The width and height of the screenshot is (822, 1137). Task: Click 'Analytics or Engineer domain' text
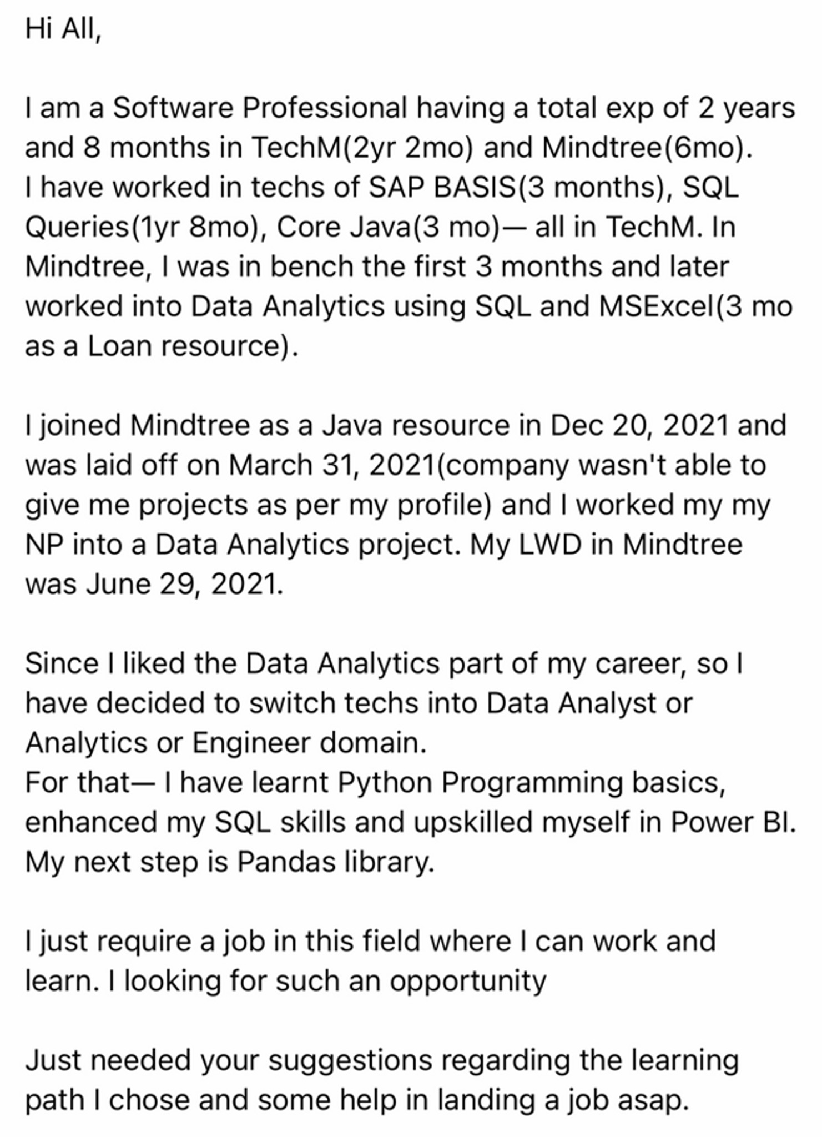(x=224, y=743)
